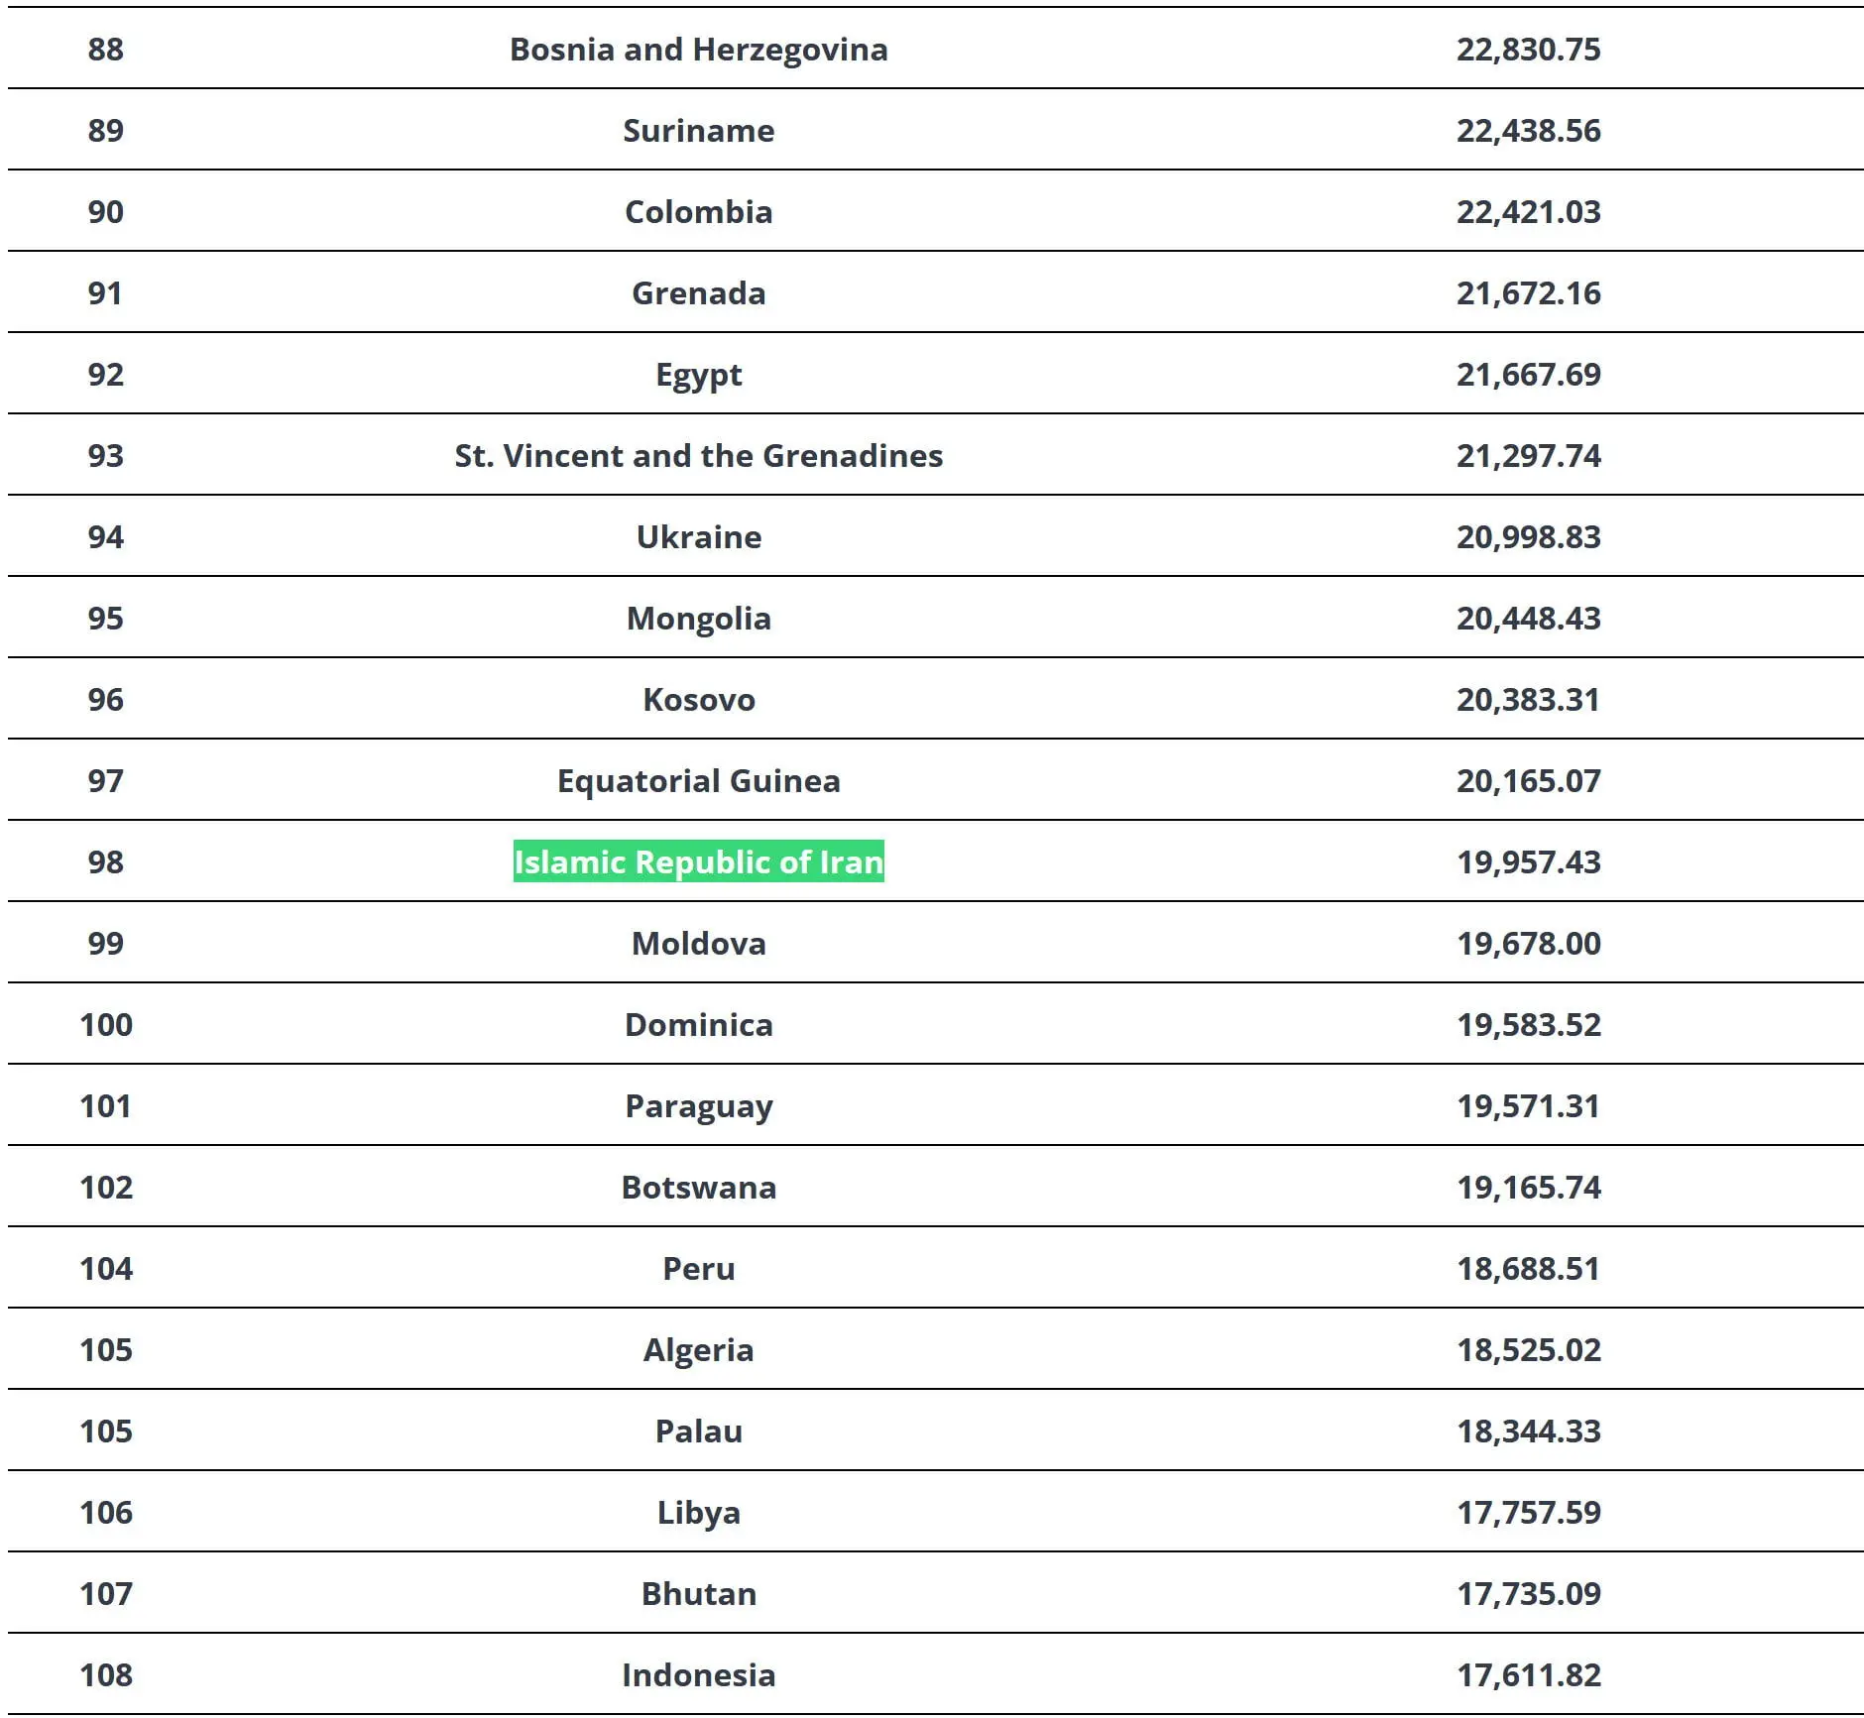Select Colombia's value 22,421.03
This screenshot has height=1718, width=1864.
click(x=1528, y=212)
